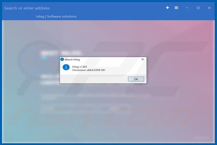The height and width of the screenshot is (145, 217).
Task: Click the blue info icon inside the dialog
Action: [66, 67]
